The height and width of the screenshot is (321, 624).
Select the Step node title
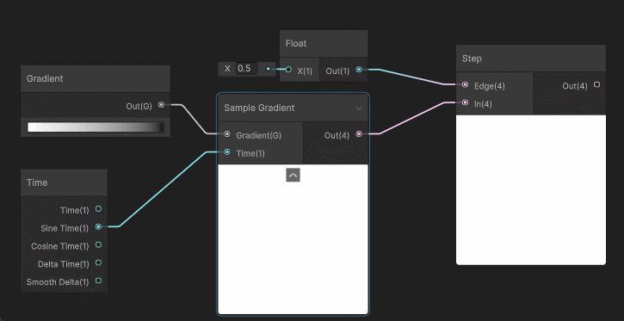[472, 59]
